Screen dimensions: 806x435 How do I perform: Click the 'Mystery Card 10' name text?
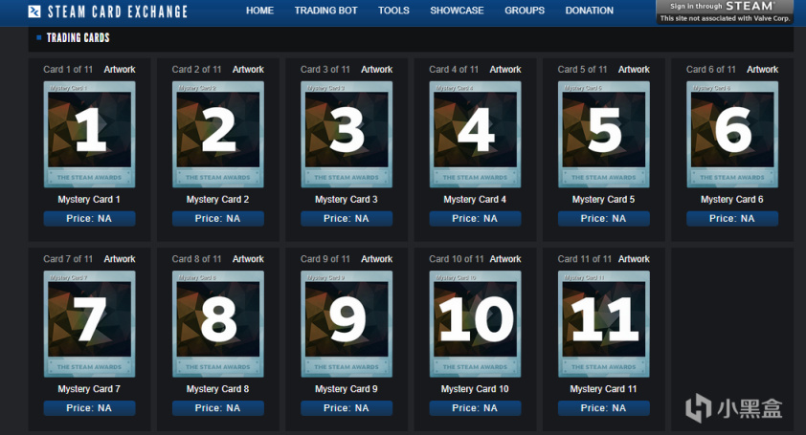475,389
